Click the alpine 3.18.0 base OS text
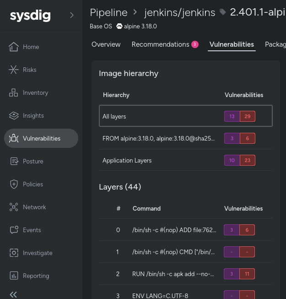Screen dimensions: 286x299 pos(140,26)
